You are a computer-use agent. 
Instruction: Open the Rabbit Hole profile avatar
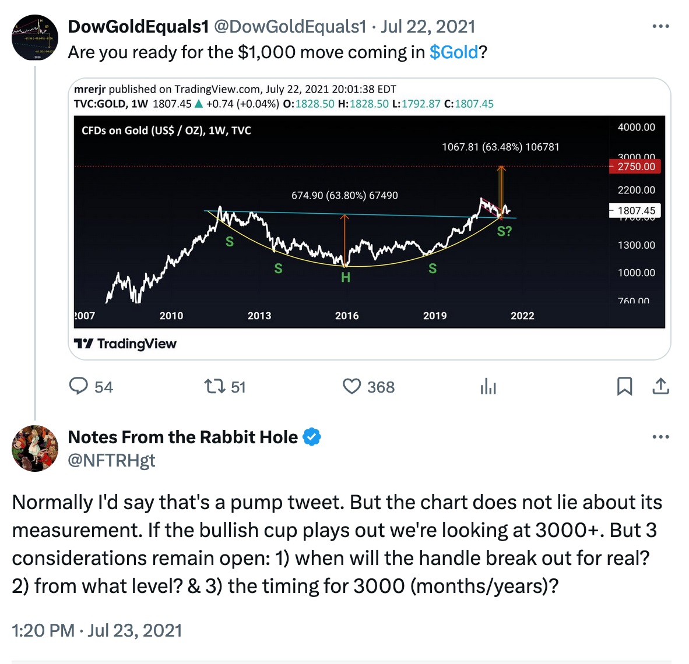point(35,448)
